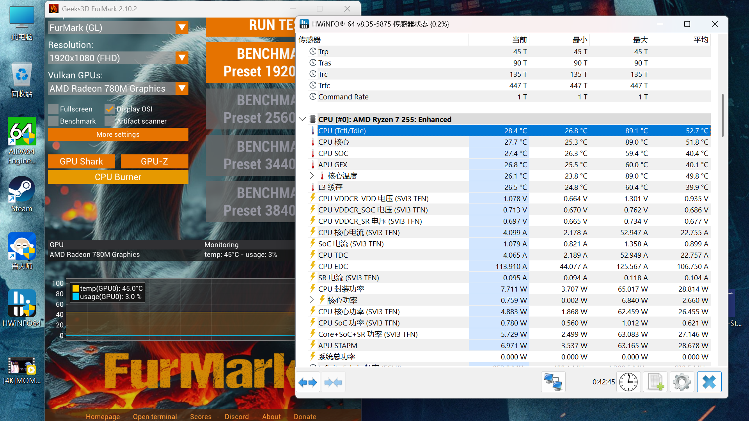
Task: Click the HWiNFO sensor list vertical scrollbar
Action: 722,115
